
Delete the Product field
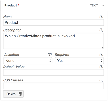pos(13,94)
